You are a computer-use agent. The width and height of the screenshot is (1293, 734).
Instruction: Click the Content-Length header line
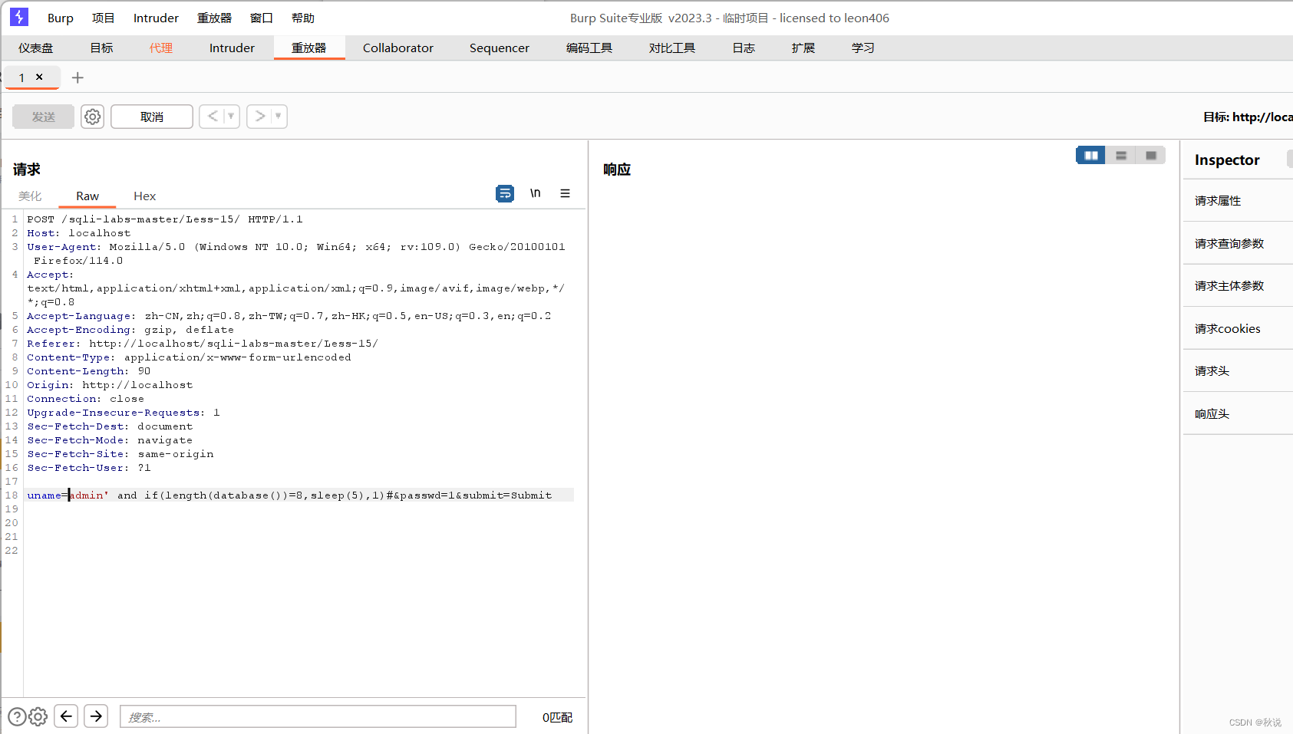[x=89, y=371]
